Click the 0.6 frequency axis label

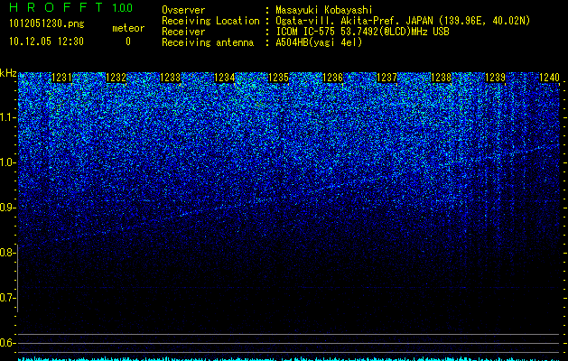(x=8, y=343)
